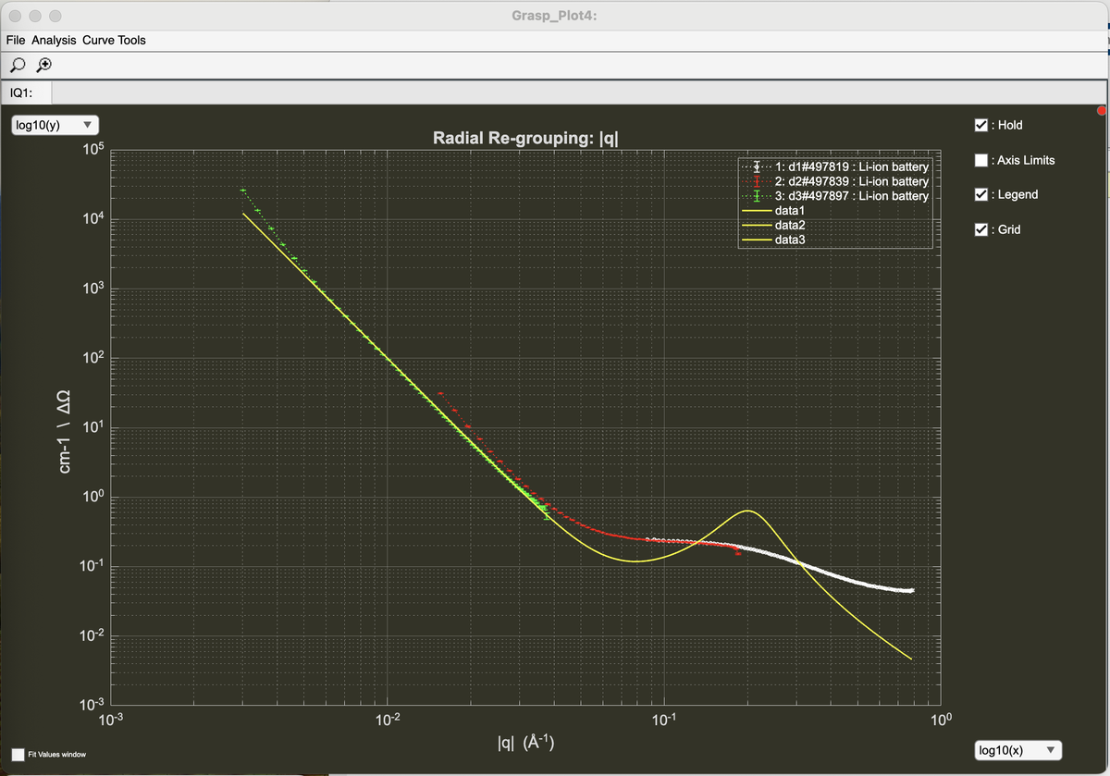Click the plot title Radial Re-grouping: |q|
This screenshot has width=1110, height=776.
point(525,140)
